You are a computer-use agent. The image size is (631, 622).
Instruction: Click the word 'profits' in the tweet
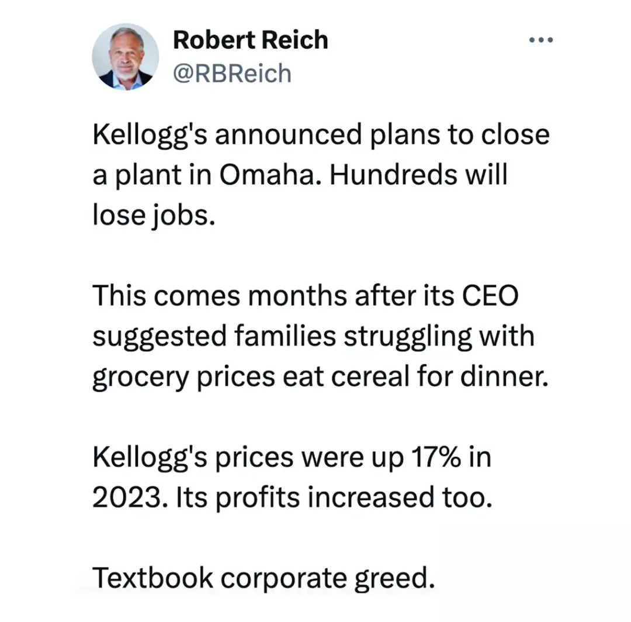pyautogui.click(x=258, y=499)
